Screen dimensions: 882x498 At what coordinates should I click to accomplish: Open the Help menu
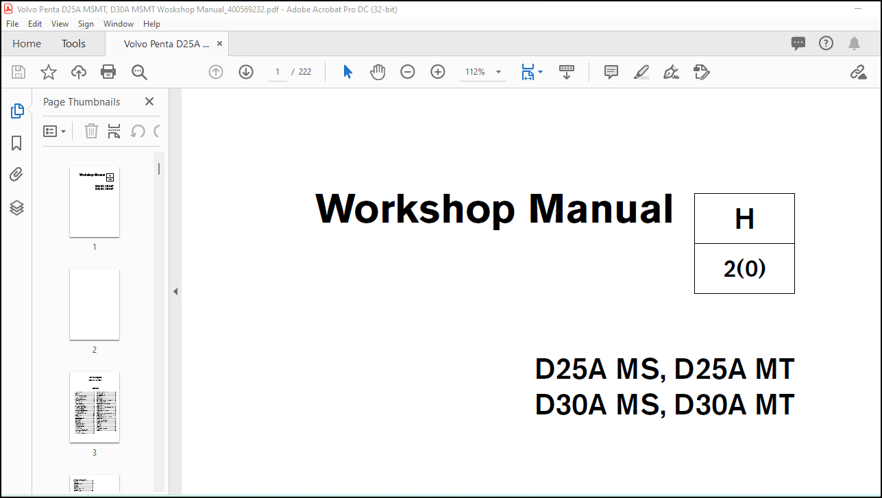tap(151, 23)
